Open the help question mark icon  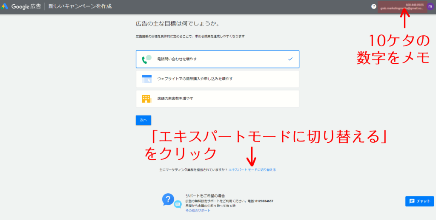point(374,7)
